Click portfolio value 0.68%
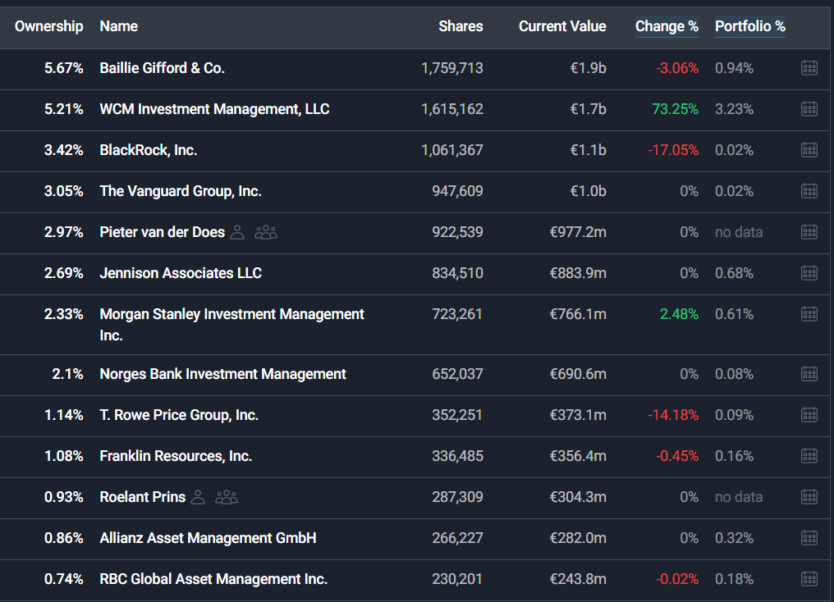This screenshot has height=602, width=834. 734,273
